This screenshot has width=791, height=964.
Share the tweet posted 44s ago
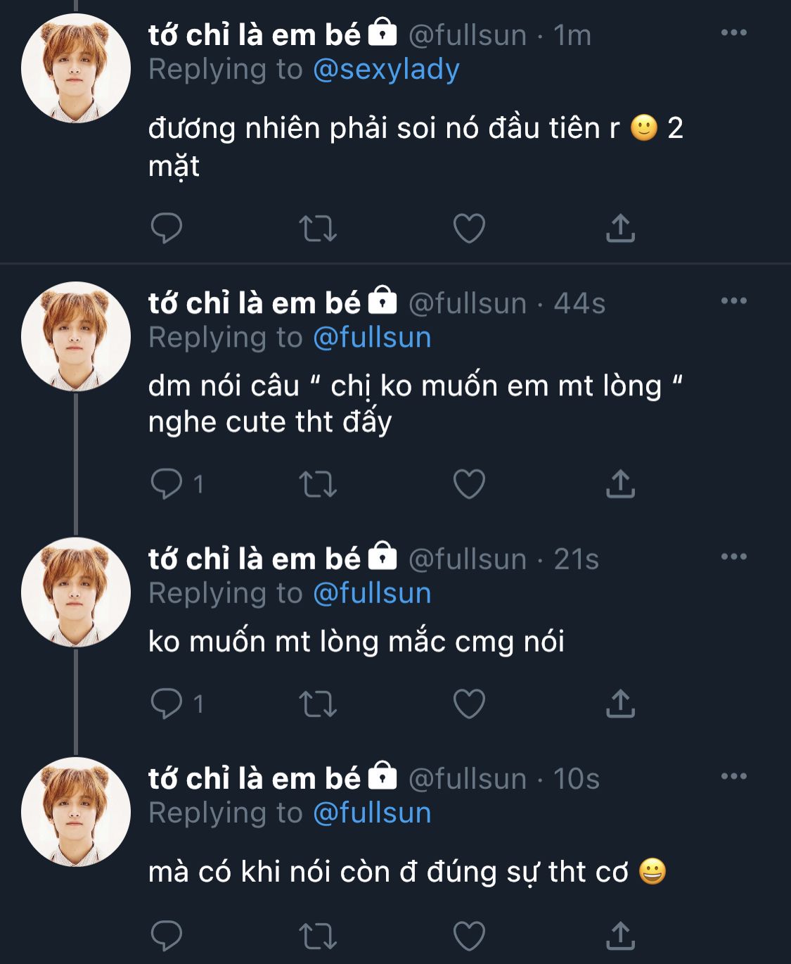tap(620, 483)
